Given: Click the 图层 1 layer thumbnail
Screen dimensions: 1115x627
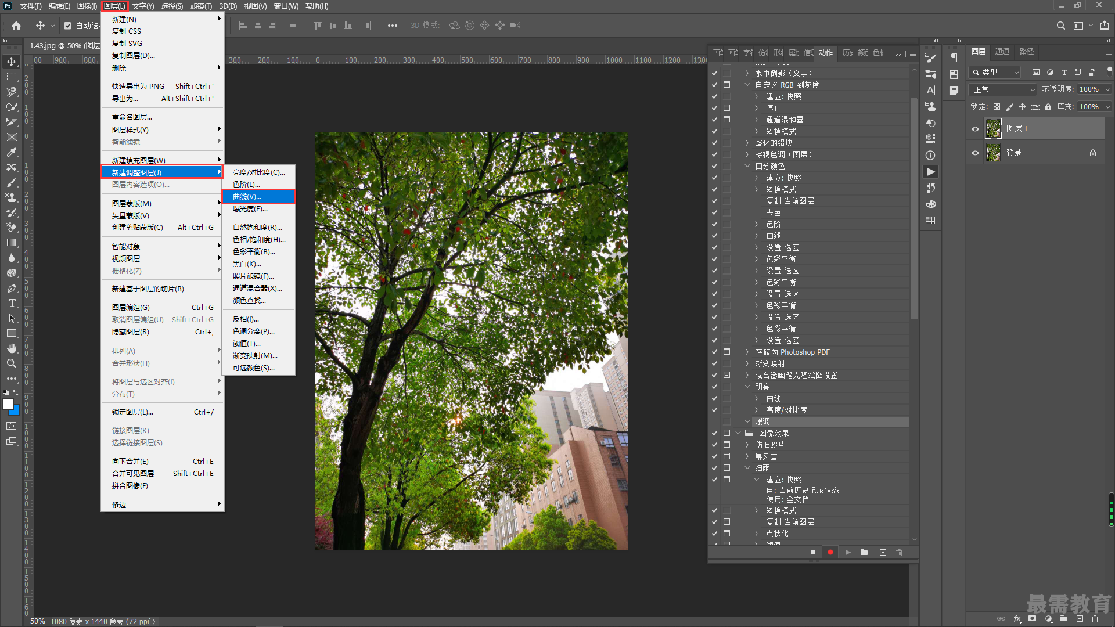Looking at the screenshot, I should click(993, 128).
